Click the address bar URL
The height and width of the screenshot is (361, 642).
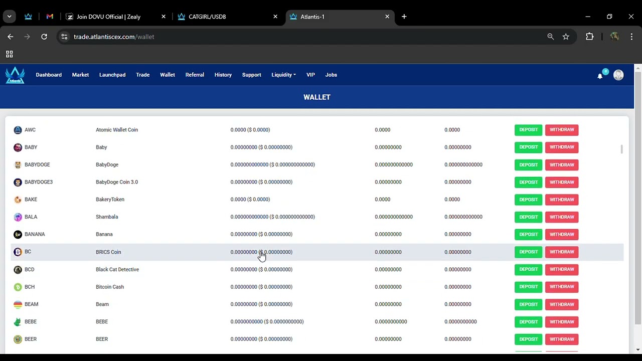click(114, 37)
